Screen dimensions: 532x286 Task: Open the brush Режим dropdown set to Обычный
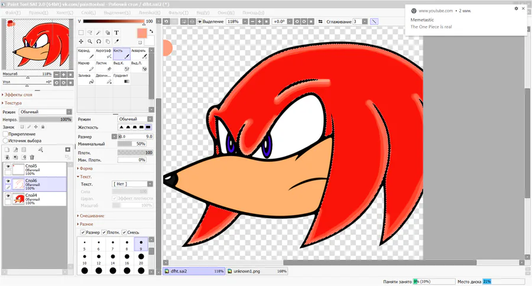(135, 119)
